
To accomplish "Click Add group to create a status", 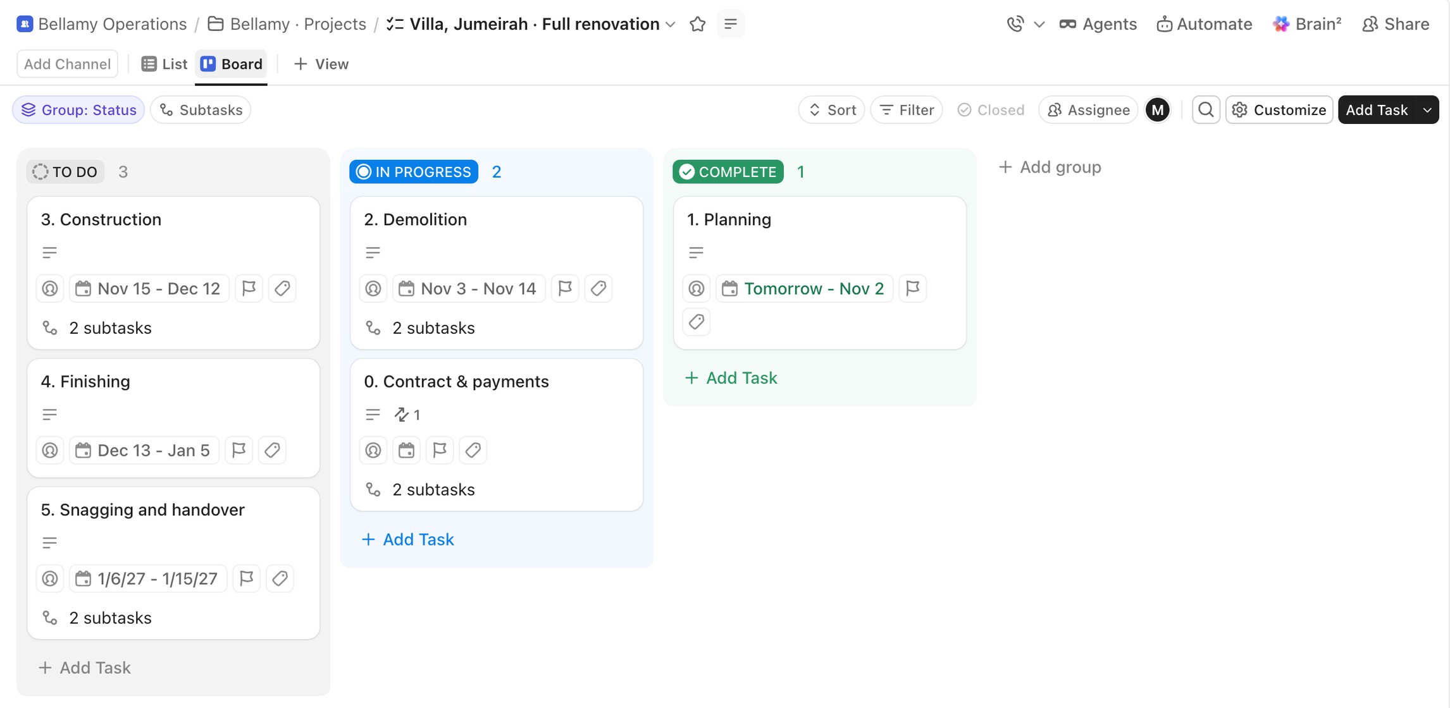I will 1050,167.
